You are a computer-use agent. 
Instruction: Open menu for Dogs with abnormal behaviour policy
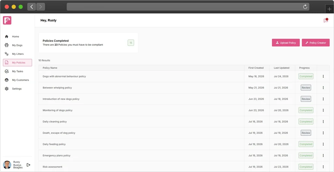(x=323, y=76)
